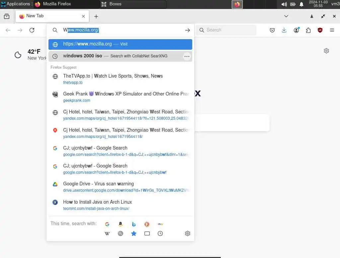Search this time with DuckDuckGo
Viewport: 340px width, 258px height.
click(x=147, y=224)
